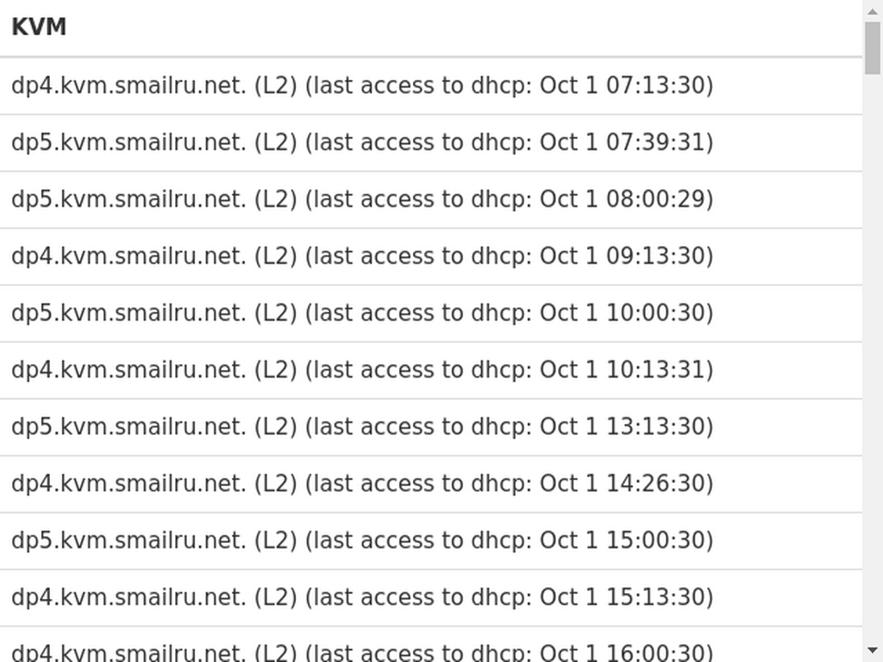Click the 13:13:30 timestamp text
The height and width of the screenshot is (662, 883).
[x=655, y=427]
